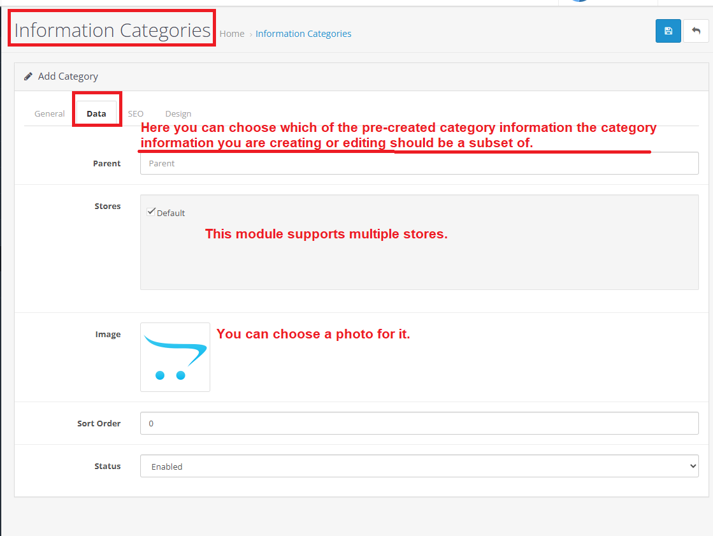
Task: Focus the Parent autocomplete field
Action: pos(419,163)
